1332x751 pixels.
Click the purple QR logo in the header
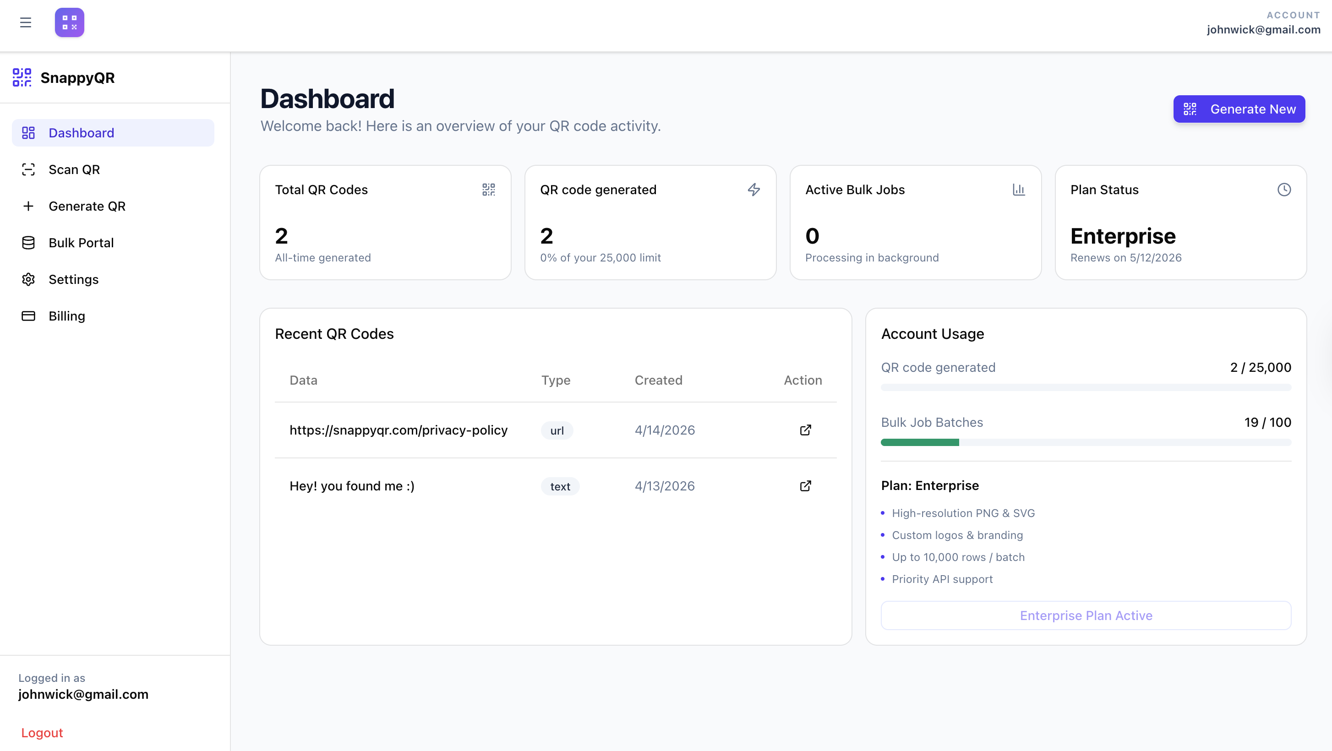(x=69, y=22)
